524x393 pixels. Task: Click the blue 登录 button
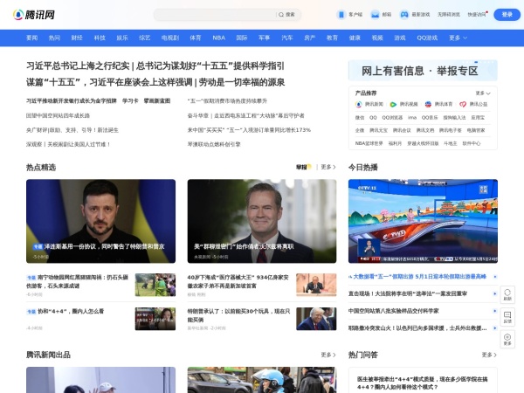(507, 15)
